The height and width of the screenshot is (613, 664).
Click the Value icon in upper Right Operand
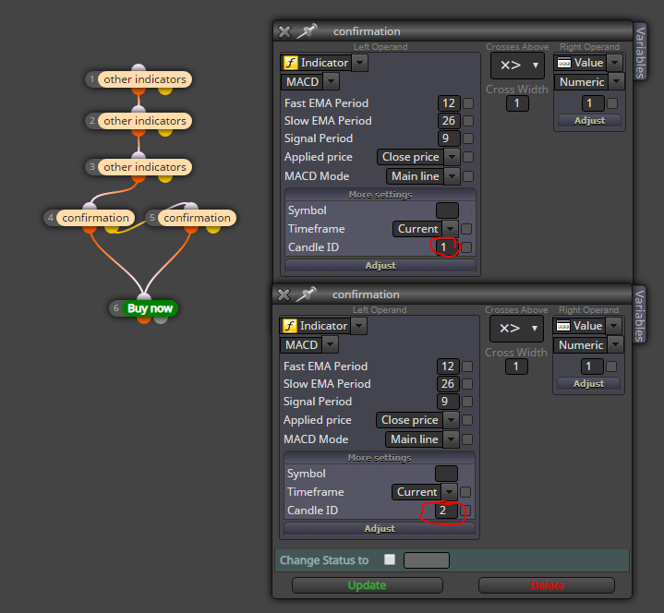point(564,63)
